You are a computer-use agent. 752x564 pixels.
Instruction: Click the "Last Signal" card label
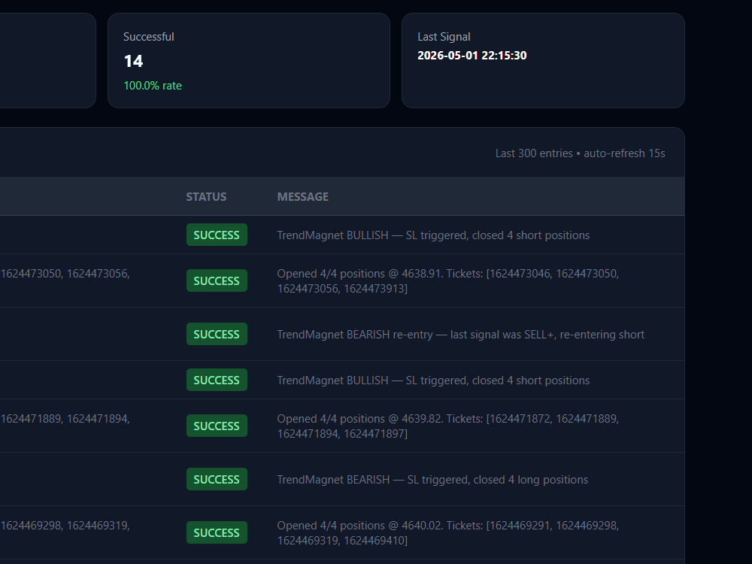point(444,36)
